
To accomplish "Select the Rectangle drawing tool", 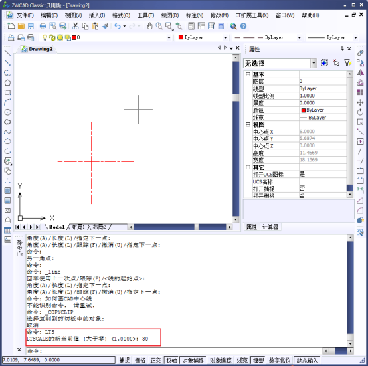I will [x=7, y=92].
